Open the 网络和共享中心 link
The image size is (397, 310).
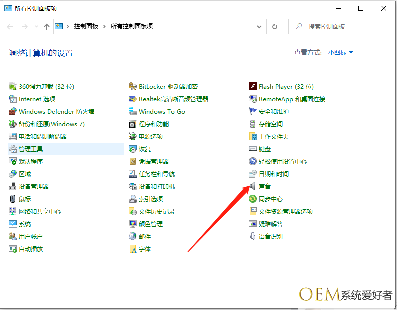tap(40, 211)
